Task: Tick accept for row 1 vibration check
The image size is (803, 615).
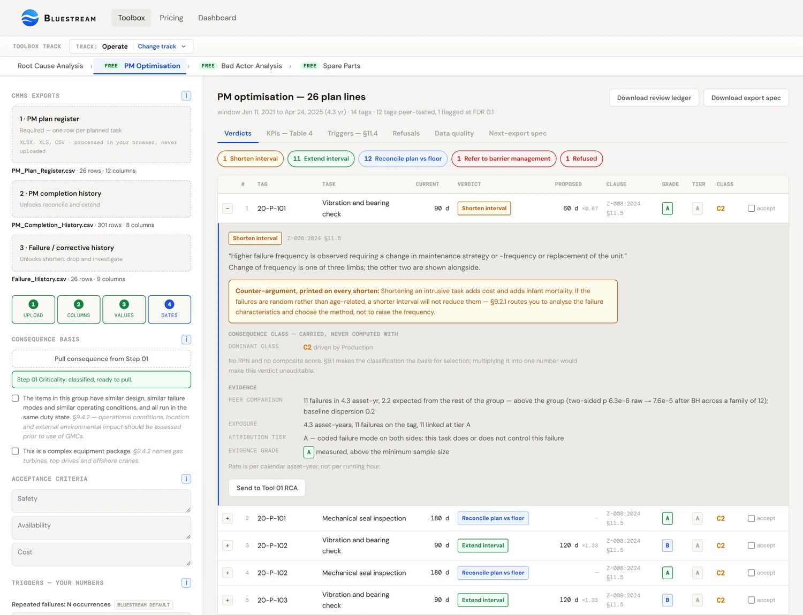Action: [751, 209]
